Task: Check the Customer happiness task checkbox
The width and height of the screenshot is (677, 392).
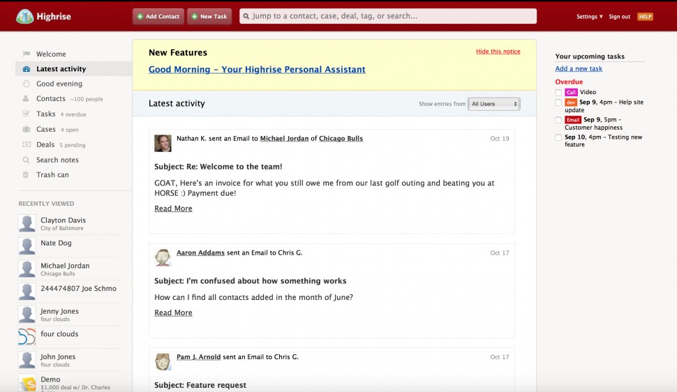Action: pyautogui.click(x=558, y=120)
